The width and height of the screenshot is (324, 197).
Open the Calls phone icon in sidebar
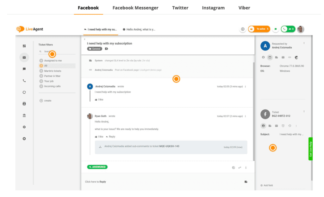click(25, 81)
